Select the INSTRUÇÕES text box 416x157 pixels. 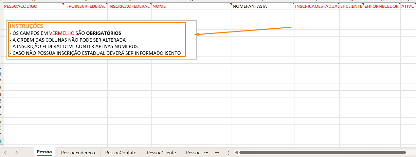click(97, 40)
